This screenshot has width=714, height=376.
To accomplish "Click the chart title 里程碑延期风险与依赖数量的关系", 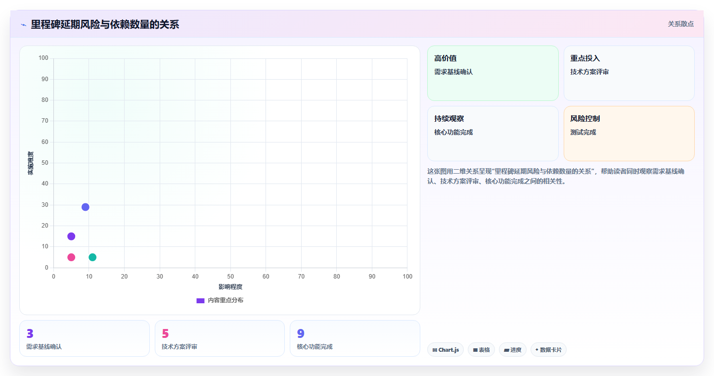I will point(105,24).
